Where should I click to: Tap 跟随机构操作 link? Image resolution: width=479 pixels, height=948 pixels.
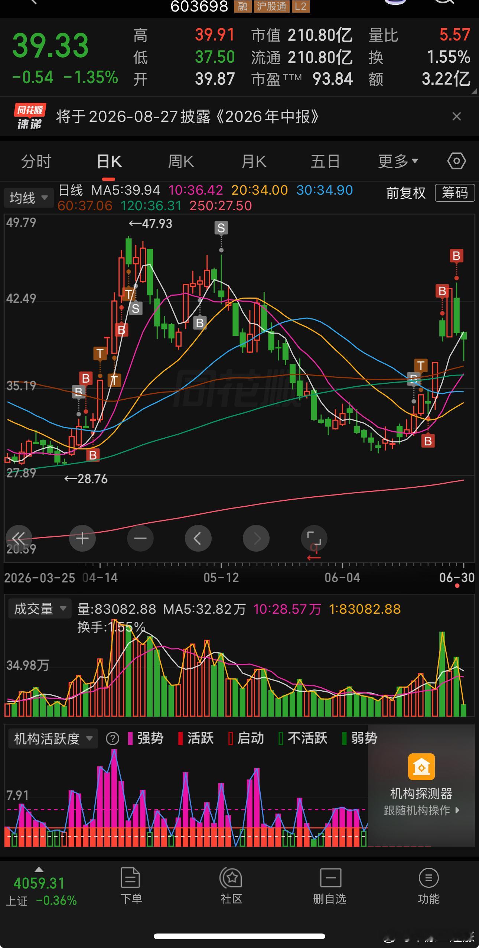(x=422, y=810)
